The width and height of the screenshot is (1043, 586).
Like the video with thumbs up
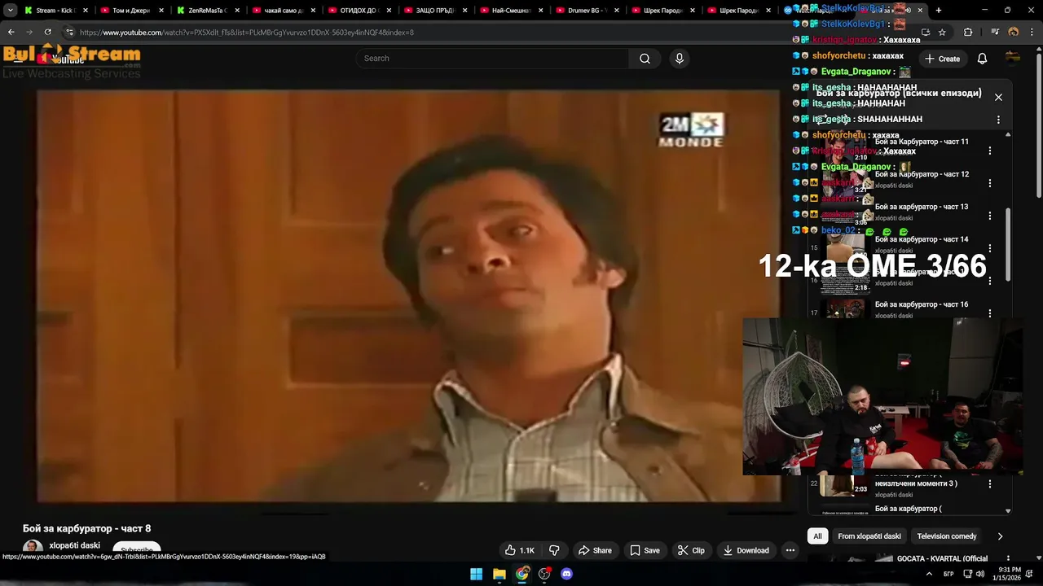pyautogui.click(x=519, y=550)
